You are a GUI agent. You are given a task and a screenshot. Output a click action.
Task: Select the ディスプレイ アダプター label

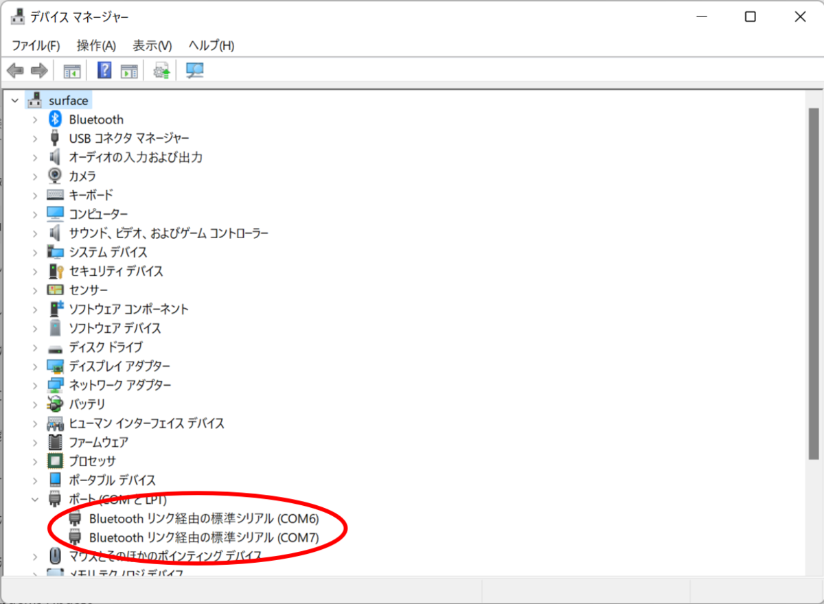tap(119, 366)
